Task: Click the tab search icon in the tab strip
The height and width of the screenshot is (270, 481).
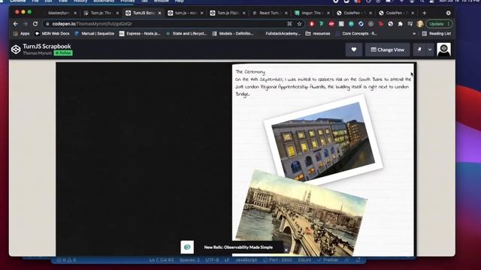Action: [448, 13]
